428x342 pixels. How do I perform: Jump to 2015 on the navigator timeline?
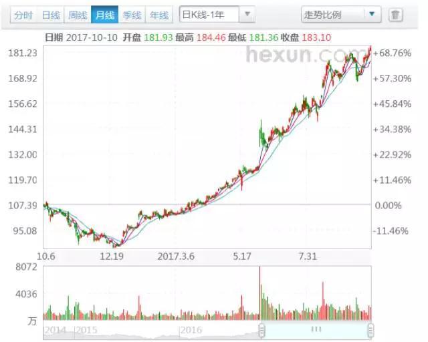pos(86,330)
